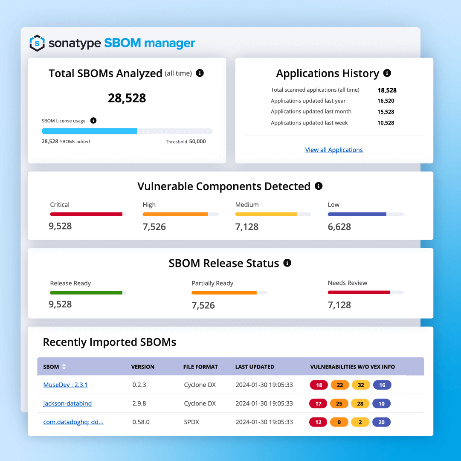Click the Sonatype hexagon logo icon
The image size is (461, 461).
tap(38, 43)
